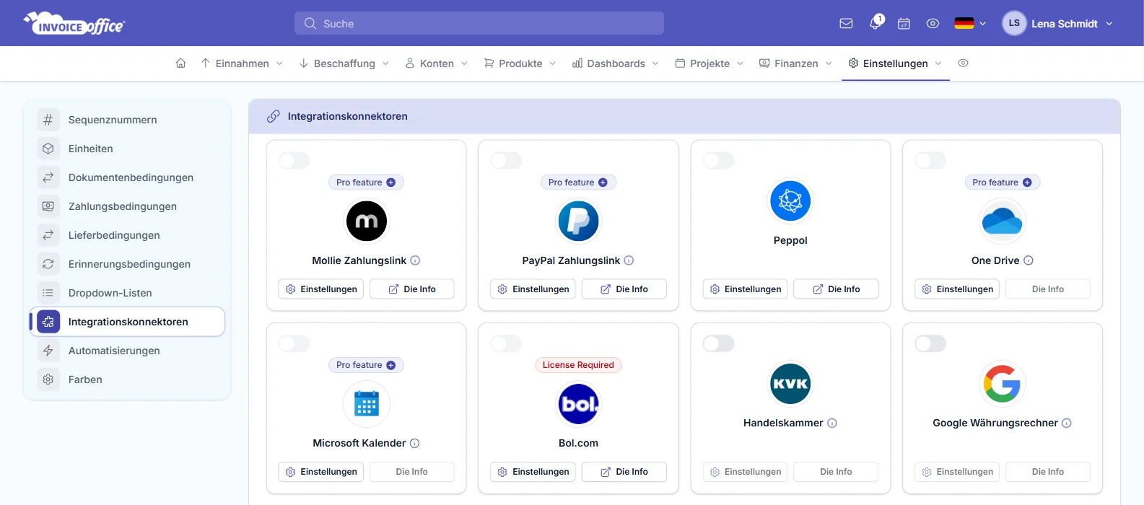This screenshot has width=1144, height=505.
Task: Expand the Lena Schmidt account menu
Action: pos(1073,24)
